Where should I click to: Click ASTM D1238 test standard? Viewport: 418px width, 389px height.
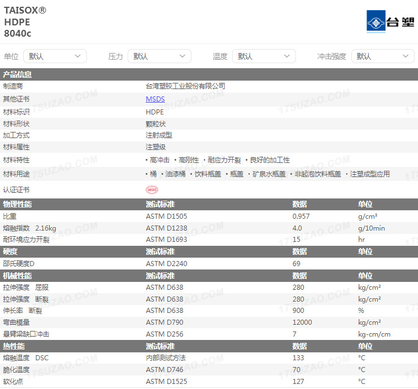coord(166,228)
